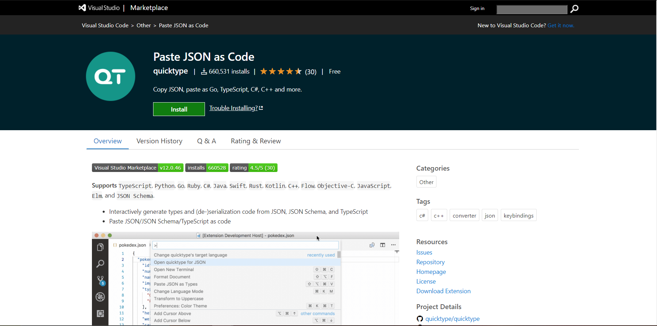Click the command palette input in the screenshot
The image size is (657, 326).
coord(245,245)
